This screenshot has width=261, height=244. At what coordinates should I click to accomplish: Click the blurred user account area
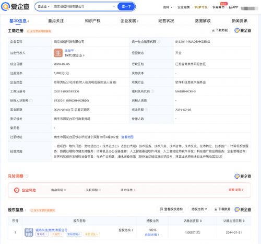coord(250,8)
